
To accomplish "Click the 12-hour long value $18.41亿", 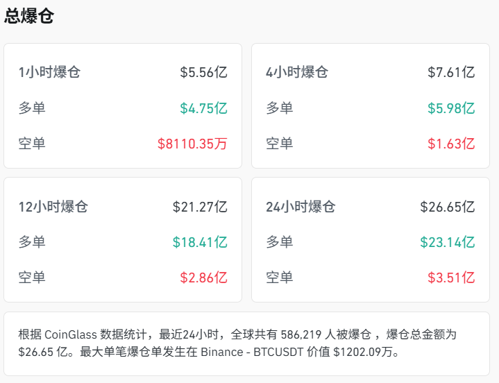I will [x=200, y=243].
